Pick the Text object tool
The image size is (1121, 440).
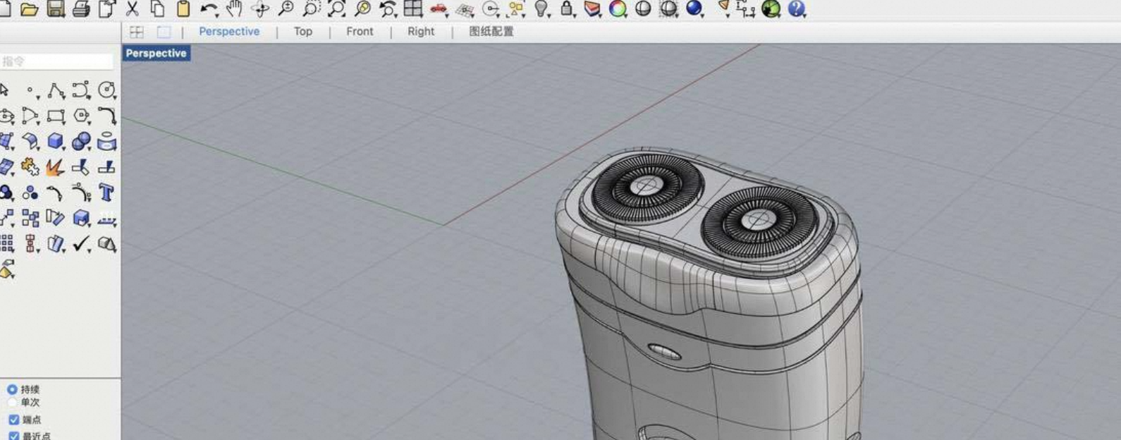(x=106, y=192)
